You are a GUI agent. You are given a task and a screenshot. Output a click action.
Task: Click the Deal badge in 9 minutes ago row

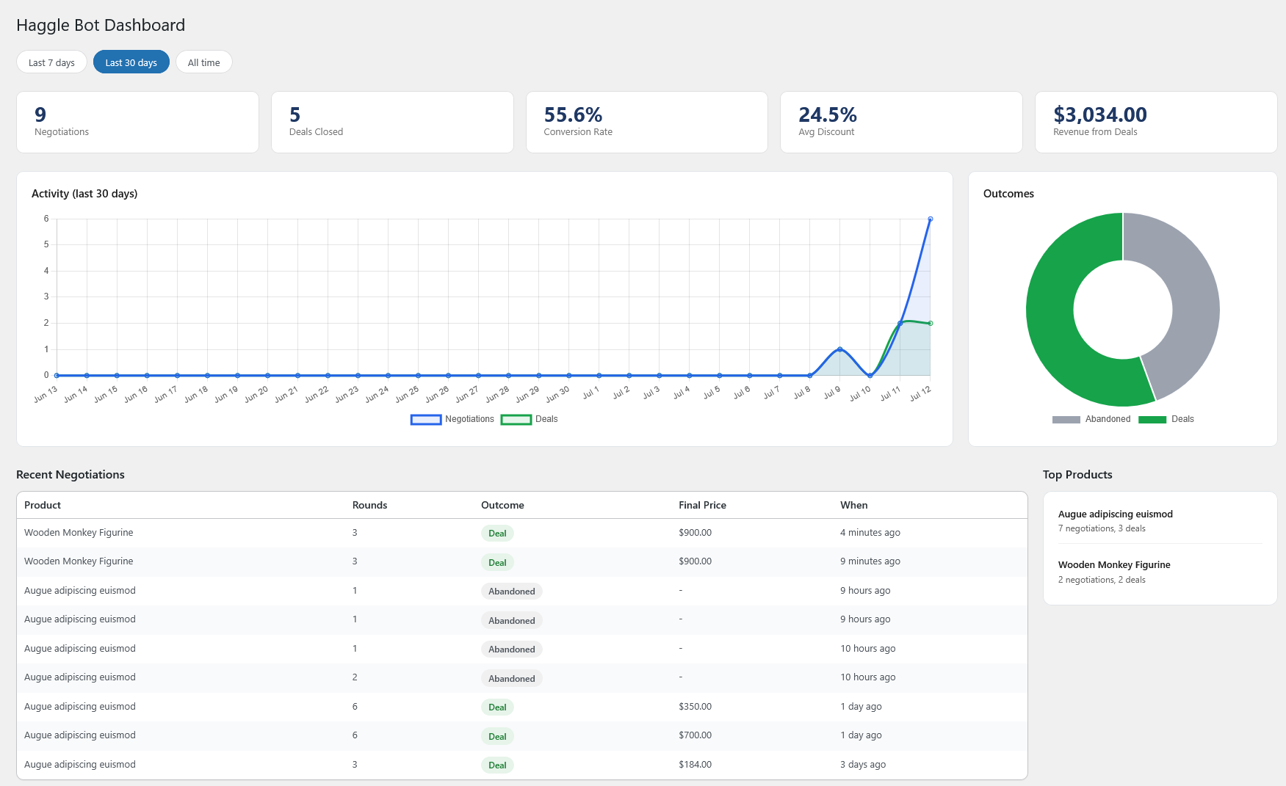(497, 562)
